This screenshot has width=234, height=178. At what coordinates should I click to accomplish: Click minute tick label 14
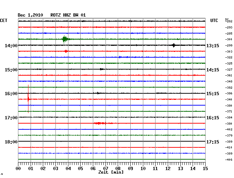[x=193, y=169]
